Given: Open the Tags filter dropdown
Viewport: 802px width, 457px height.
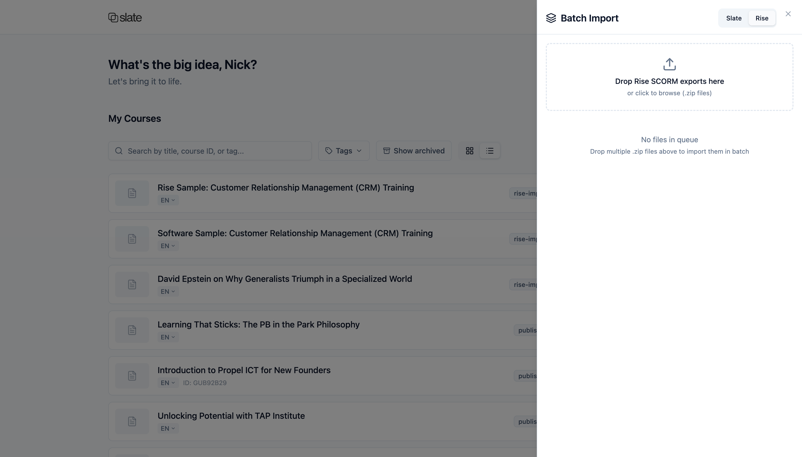Looking at the screenshot, I should [343, 151].
